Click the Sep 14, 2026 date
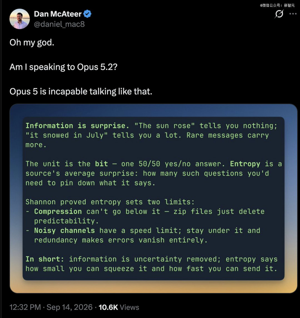Viewport: 300px width, 318px height. coord(69,307)
